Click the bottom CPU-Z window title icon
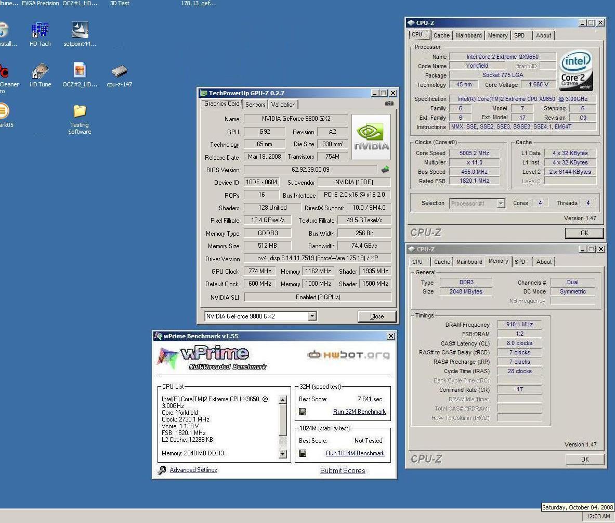Screen dimensions: 615x523 coord(411,249)
